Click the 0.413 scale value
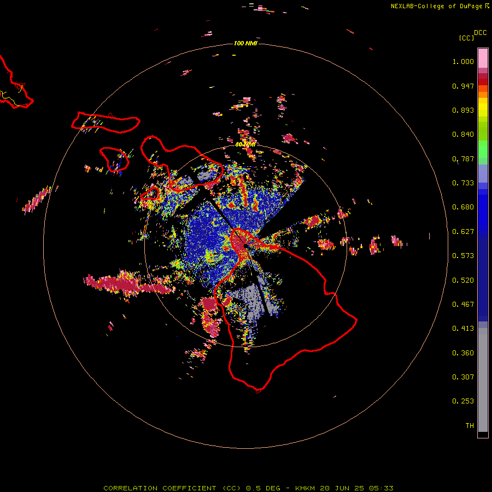492x492 pixels. 463,329
